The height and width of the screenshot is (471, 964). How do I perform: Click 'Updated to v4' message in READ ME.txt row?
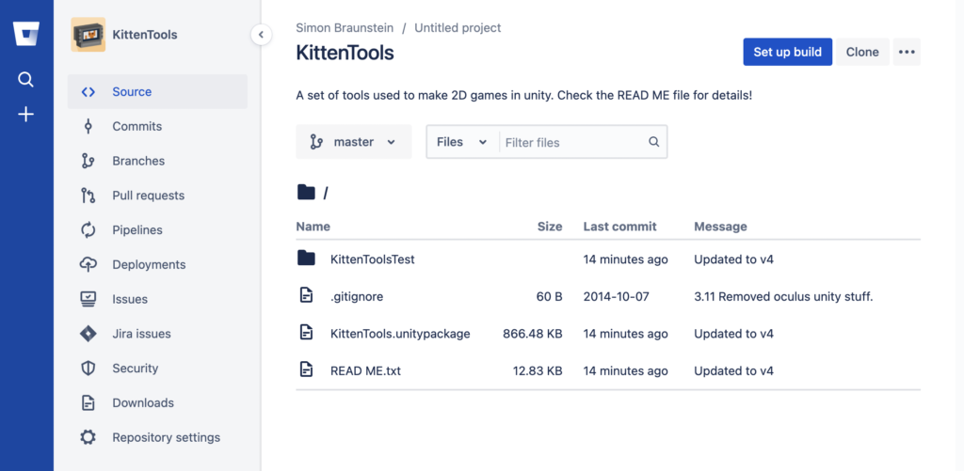(x=733, y=371)
